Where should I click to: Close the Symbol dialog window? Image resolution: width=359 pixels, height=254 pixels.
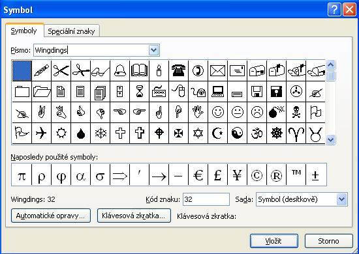pos(349,10)
